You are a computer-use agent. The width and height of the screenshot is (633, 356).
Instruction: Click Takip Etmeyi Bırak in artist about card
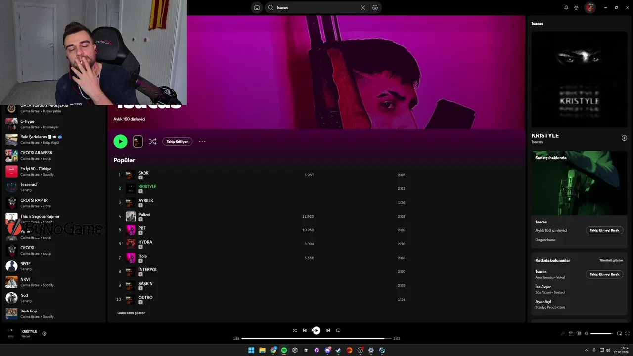point(604,230)
